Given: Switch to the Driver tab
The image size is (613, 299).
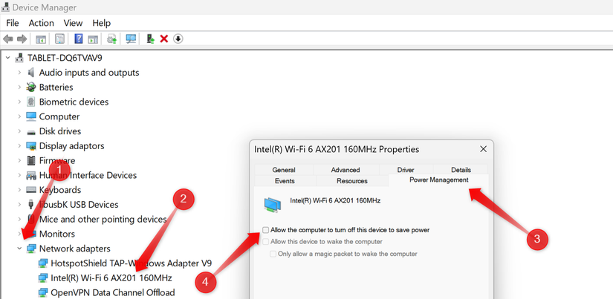Looking at the screenshot, I should [x=406, y=170].
